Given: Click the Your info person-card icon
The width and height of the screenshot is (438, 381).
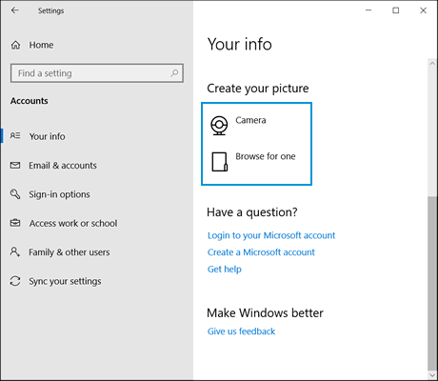Looking at the screenshot, I should click(x=15, y=136).
